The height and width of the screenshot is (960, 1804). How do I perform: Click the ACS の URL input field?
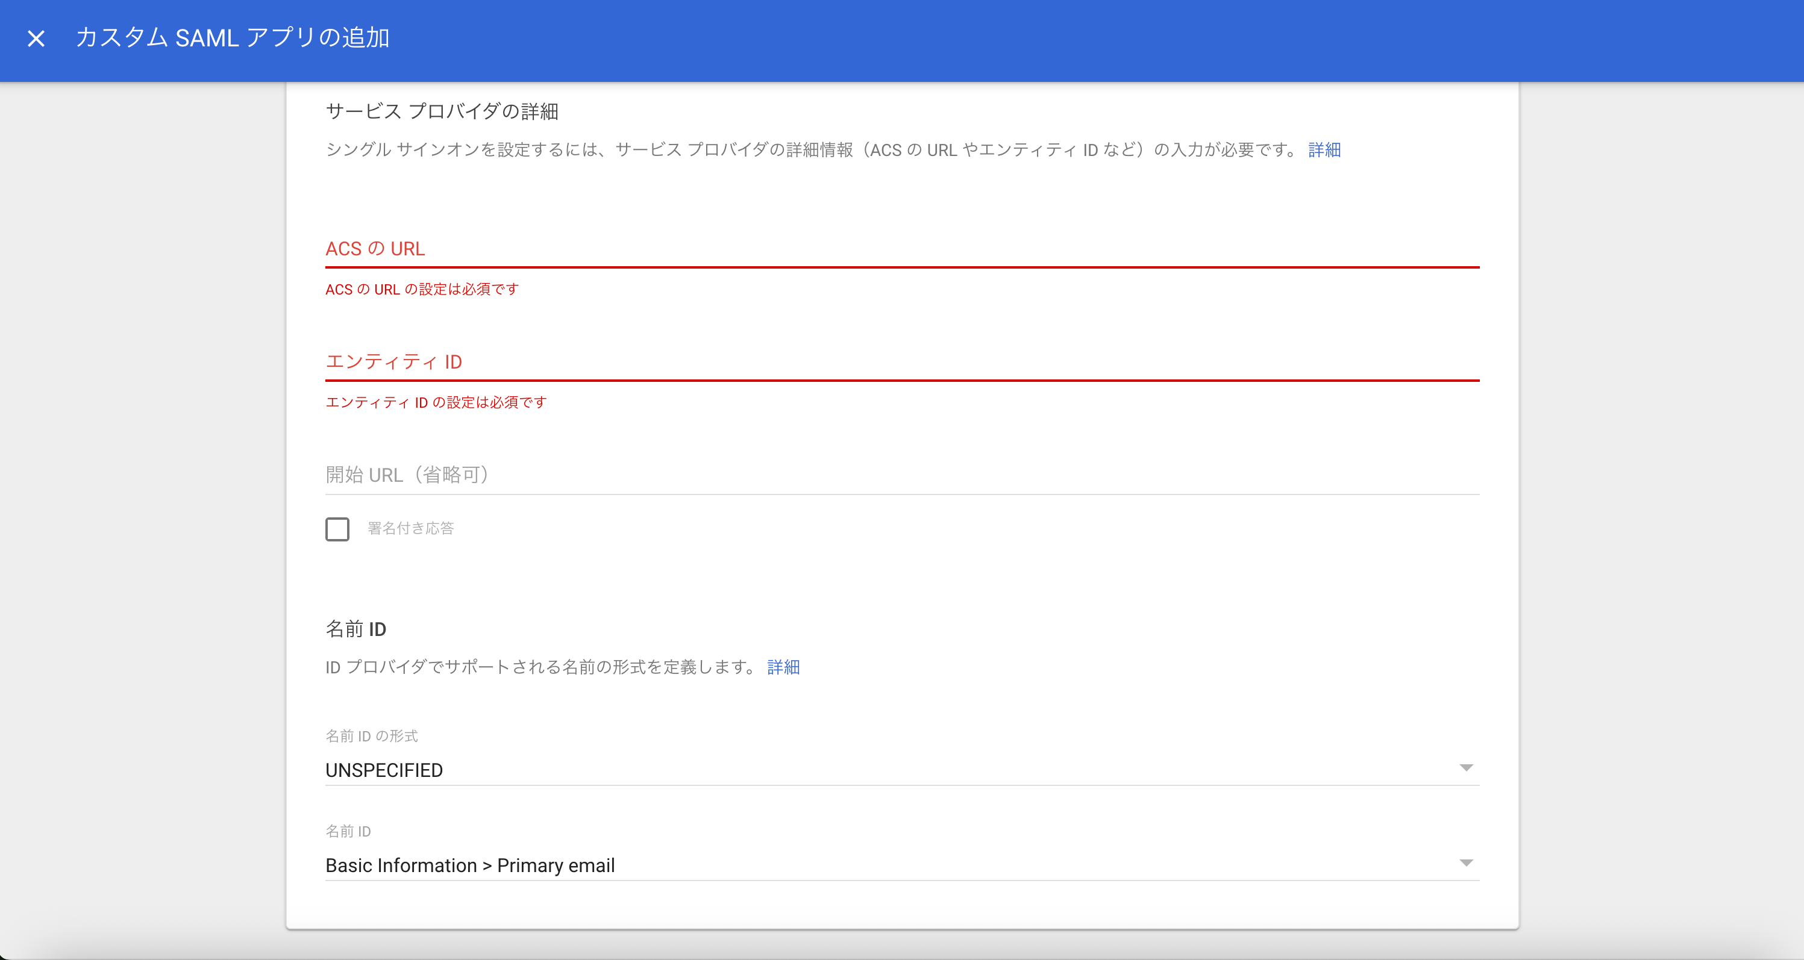tap(901, 249)
